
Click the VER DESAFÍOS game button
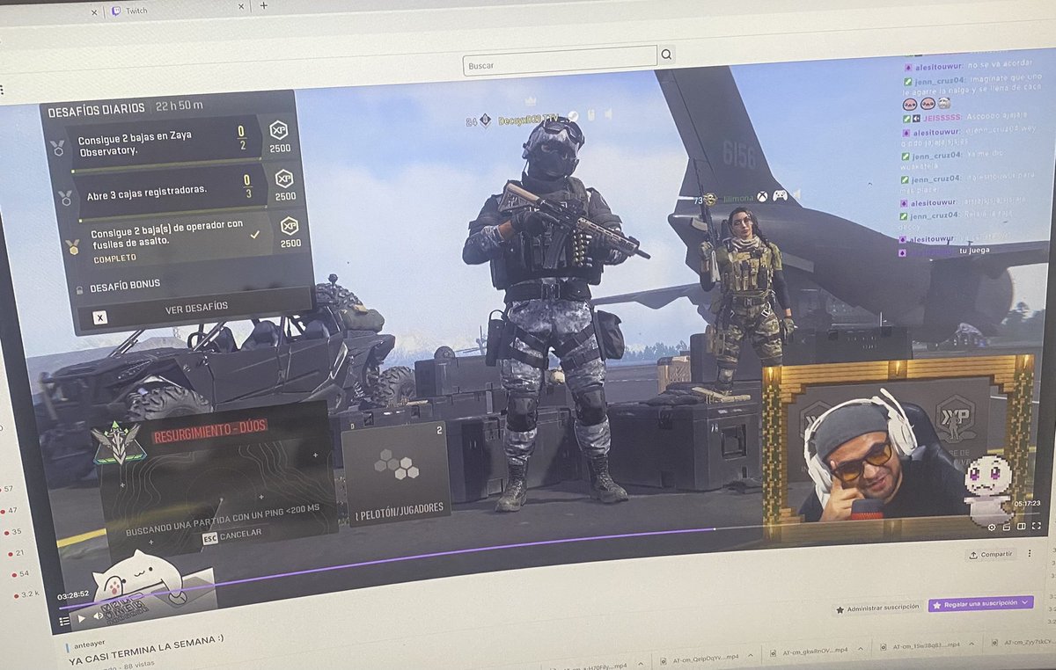[195, 308]
